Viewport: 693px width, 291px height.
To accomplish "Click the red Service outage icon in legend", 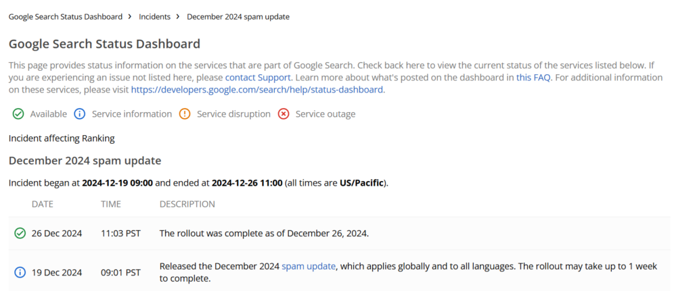I will tap(284, 114).
